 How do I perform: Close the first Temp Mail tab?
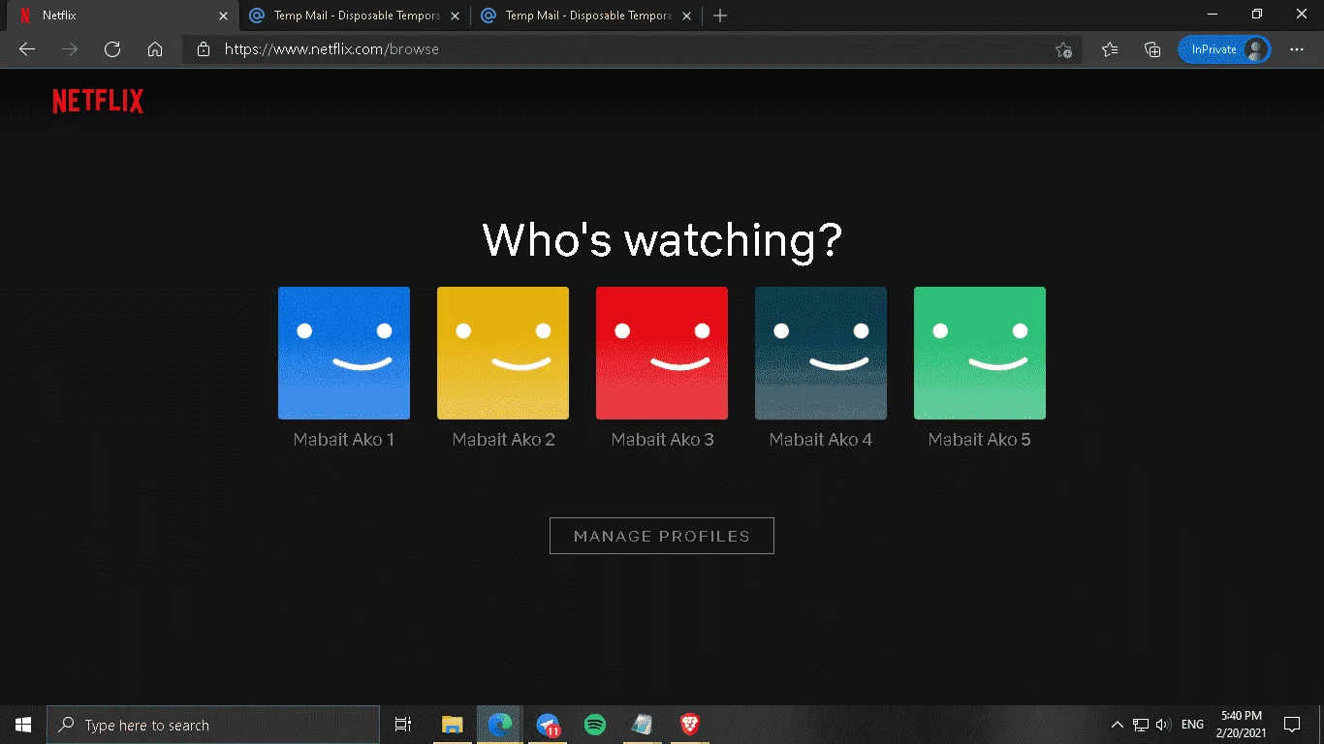(455, 16)
